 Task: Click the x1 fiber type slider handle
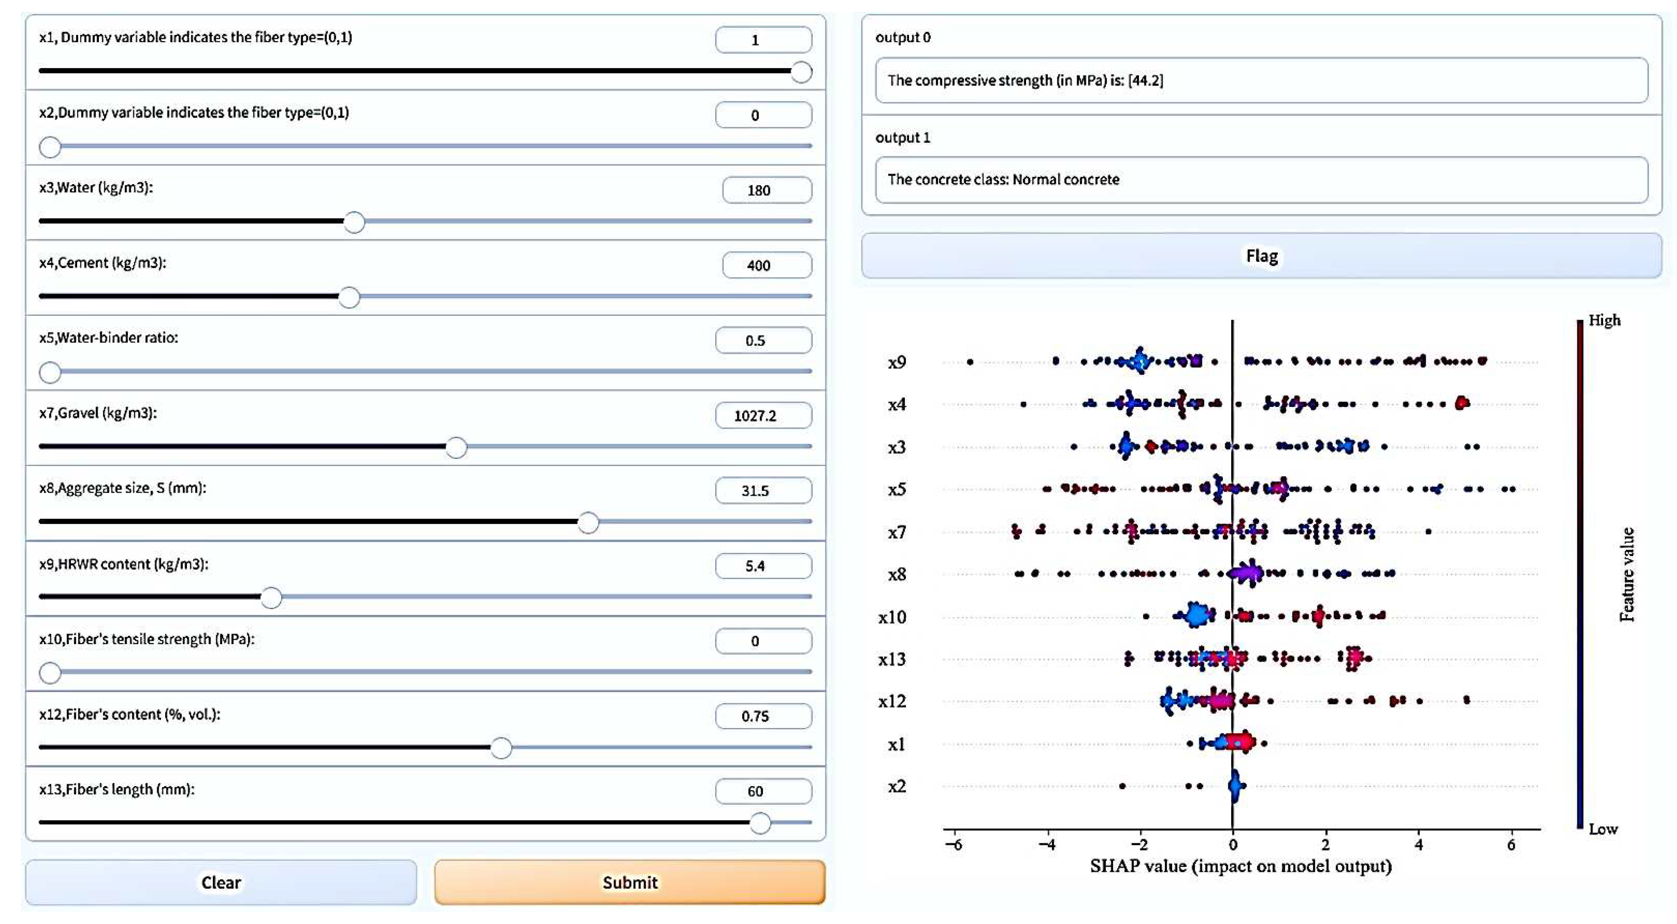801,72
